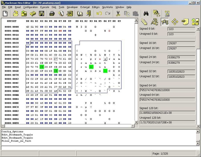The image size is (201, 157).
Task: Open the Tools menu
Action: pos(61,7)
